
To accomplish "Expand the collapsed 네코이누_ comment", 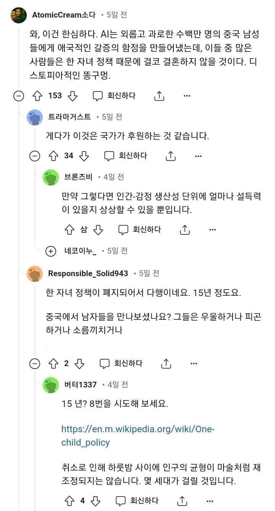I will 50,251.
